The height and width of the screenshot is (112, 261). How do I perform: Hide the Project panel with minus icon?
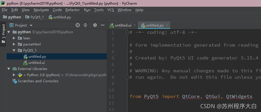pyautogui.click(x=103, y=25)
